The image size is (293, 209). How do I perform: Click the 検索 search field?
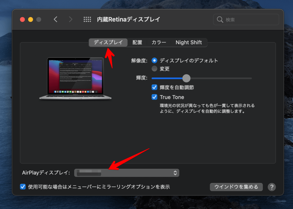246,20
